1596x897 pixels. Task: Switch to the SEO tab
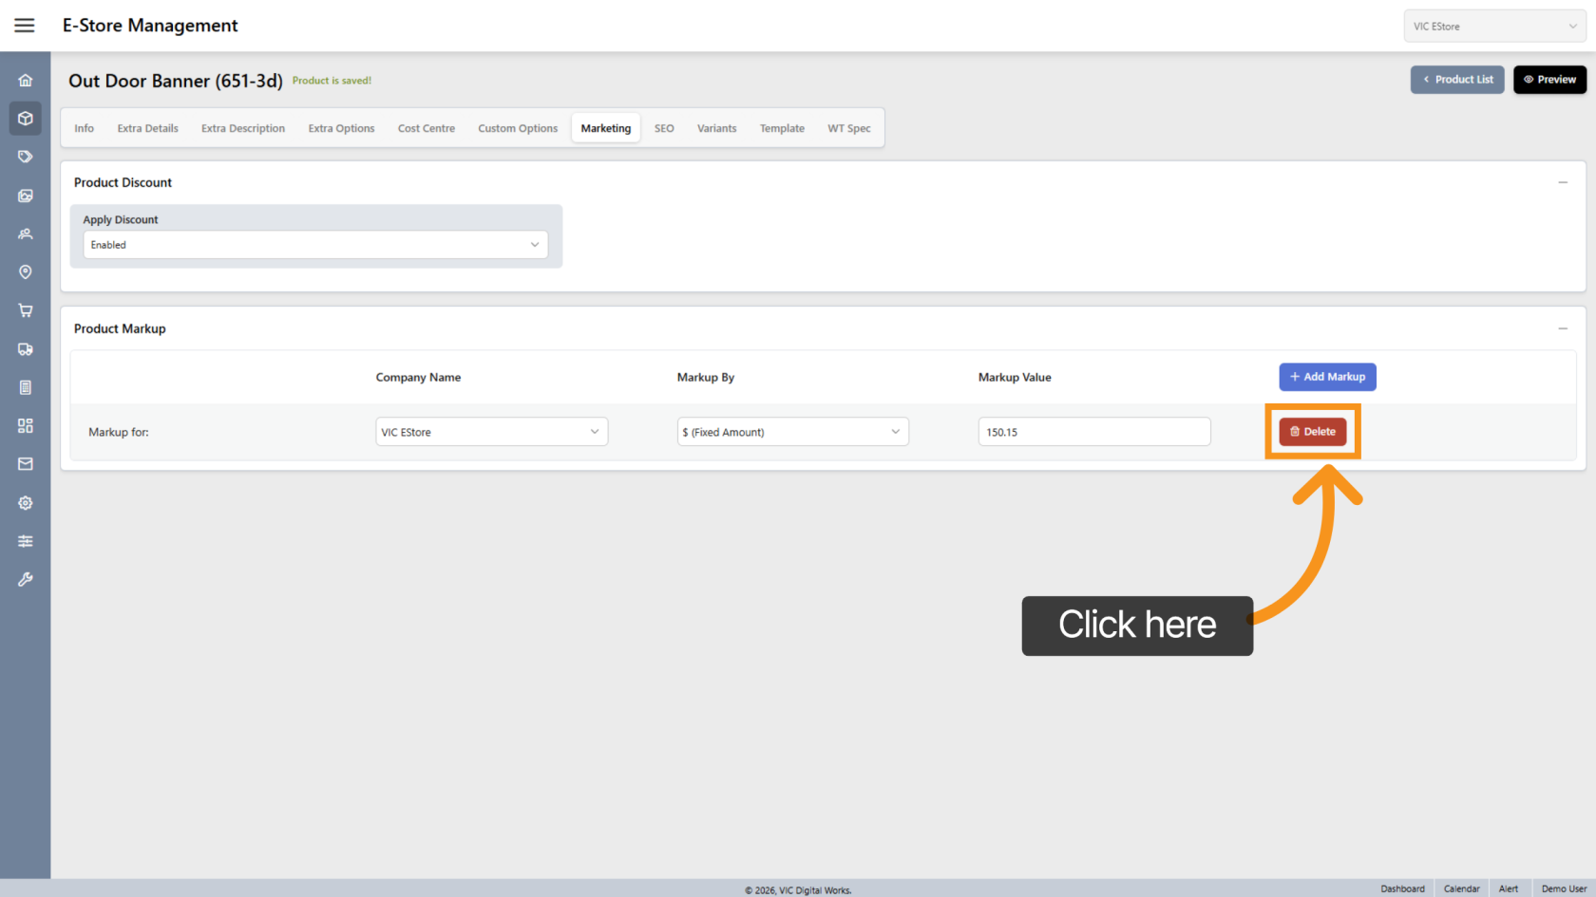click(x=664, y=128)
